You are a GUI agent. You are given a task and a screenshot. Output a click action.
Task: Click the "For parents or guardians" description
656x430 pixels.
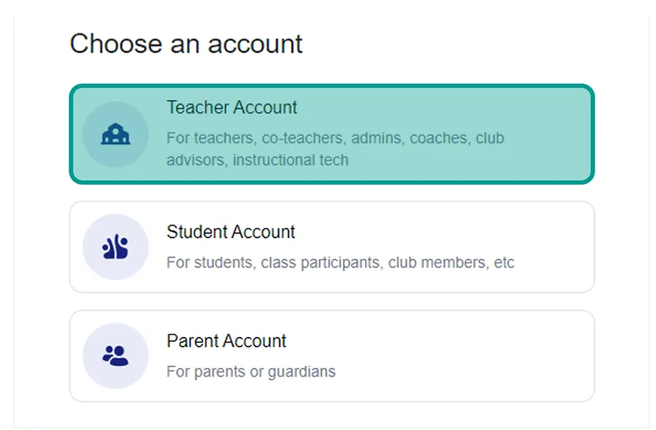click(x=251, y=372)
